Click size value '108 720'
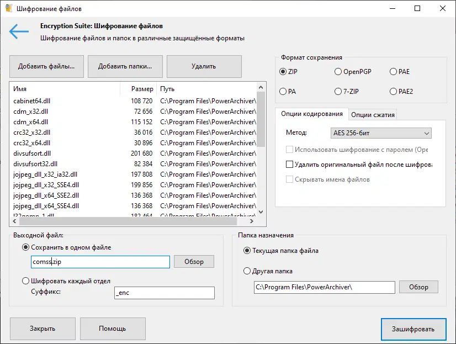Image resolution: width=456 pixels, height=344 pixels. pyautogui.click(x=142, y=101)
